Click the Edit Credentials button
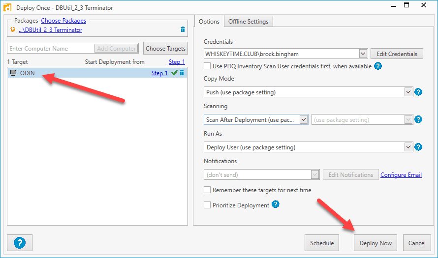This screenshot has height=258, width=438. click(397, 54)
